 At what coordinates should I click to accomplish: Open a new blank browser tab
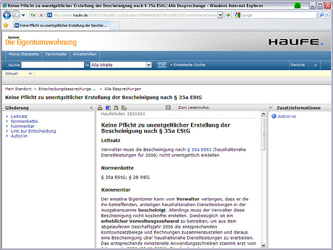tap(115, 26)
